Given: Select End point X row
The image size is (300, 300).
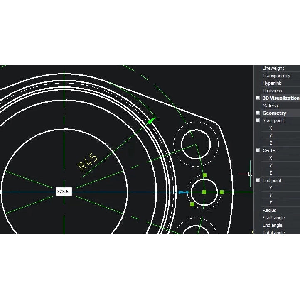Looking at the screenshot, I should pyautogui.click(x=280, y=188).
